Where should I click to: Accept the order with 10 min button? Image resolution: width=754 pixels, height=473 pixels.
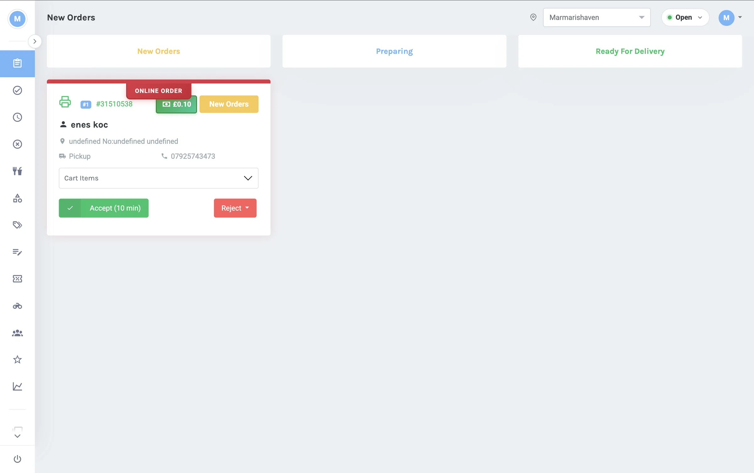tap(104, 208)
